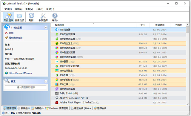The height and width of the screenshot is (116, 191).
Task: Select the 360手机助手 icon
Action: click(x=57, y=80)
